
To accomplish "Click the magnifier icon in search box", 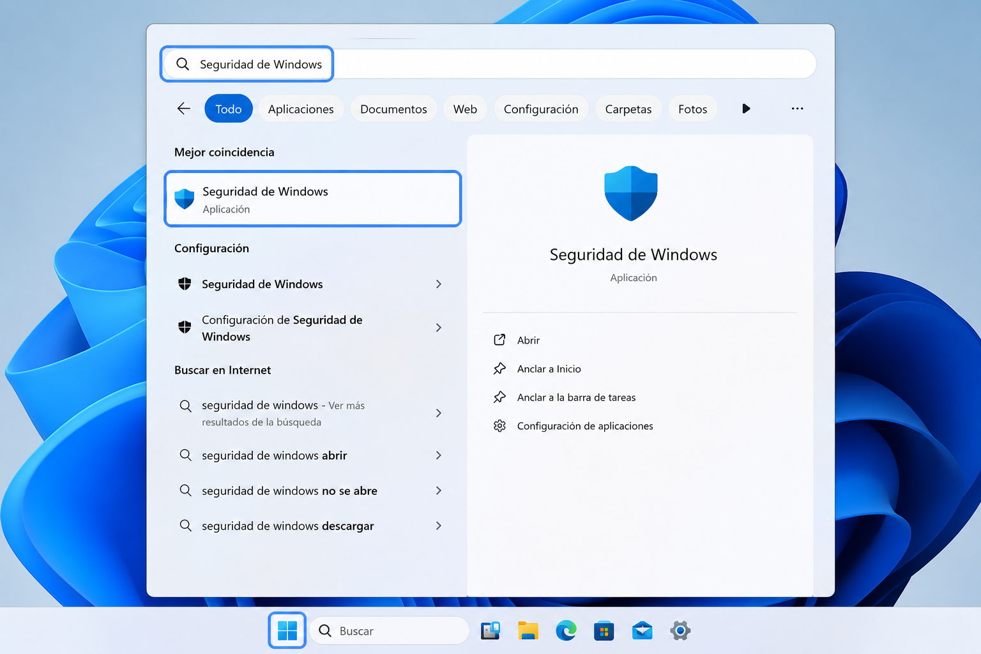I will 183,64.
